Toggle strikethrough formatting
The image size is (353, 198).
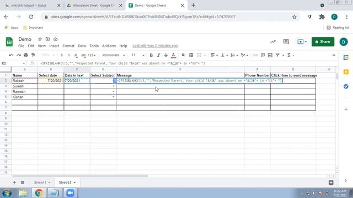tap(165, 55)
